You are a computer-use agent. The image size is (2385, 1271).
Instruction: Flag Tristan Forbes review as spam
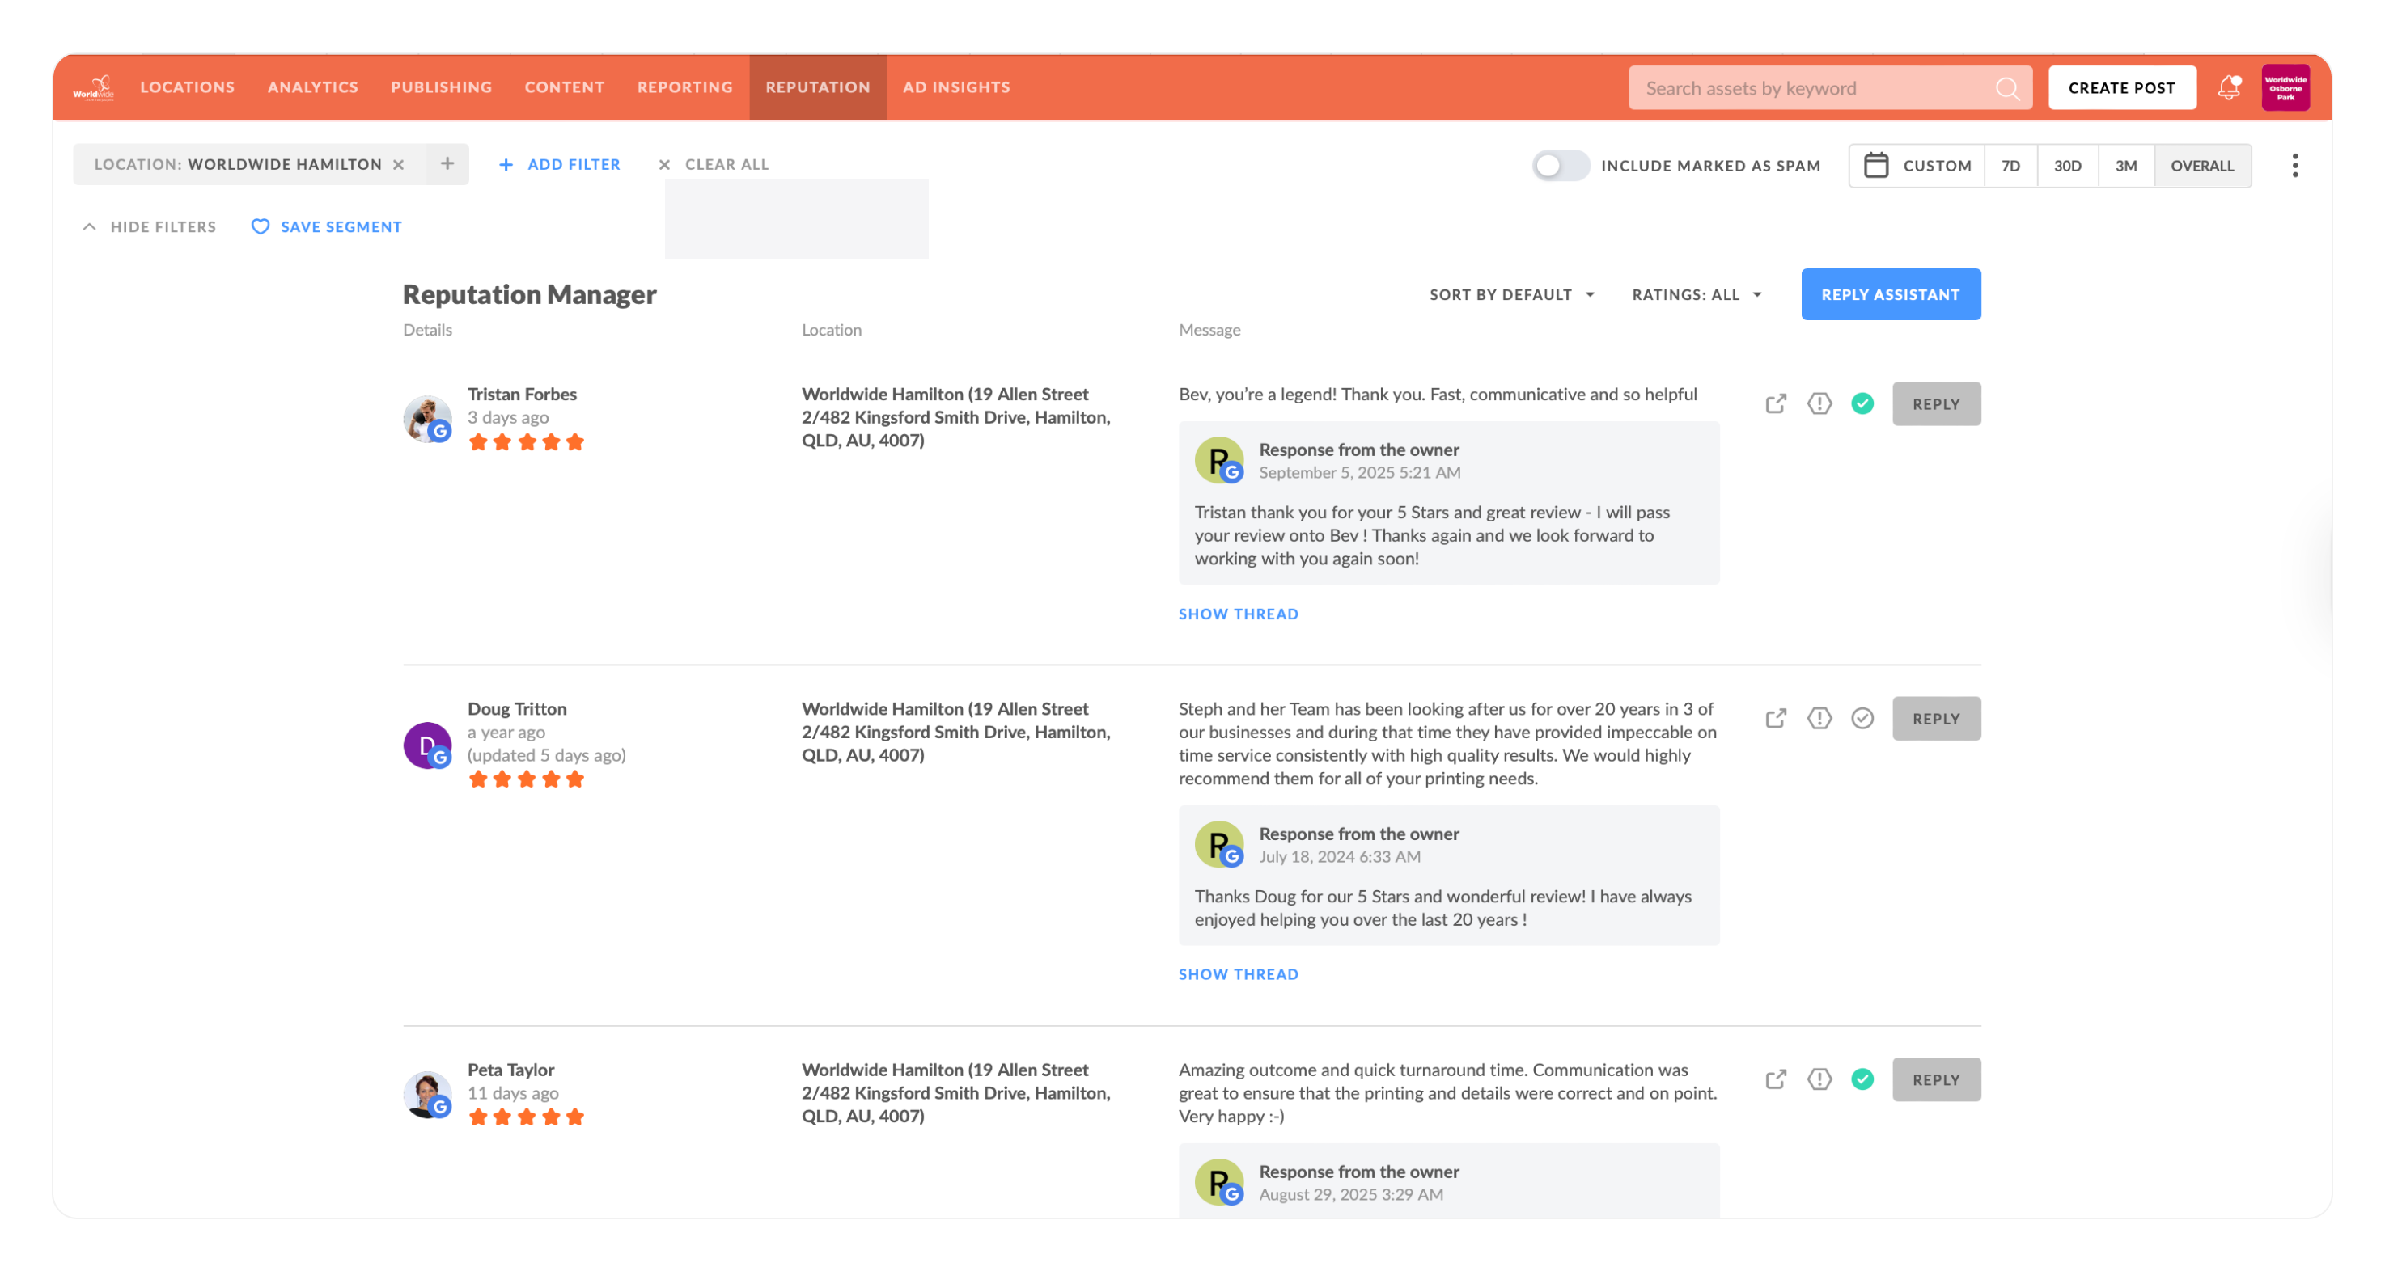coord(1819,404)
